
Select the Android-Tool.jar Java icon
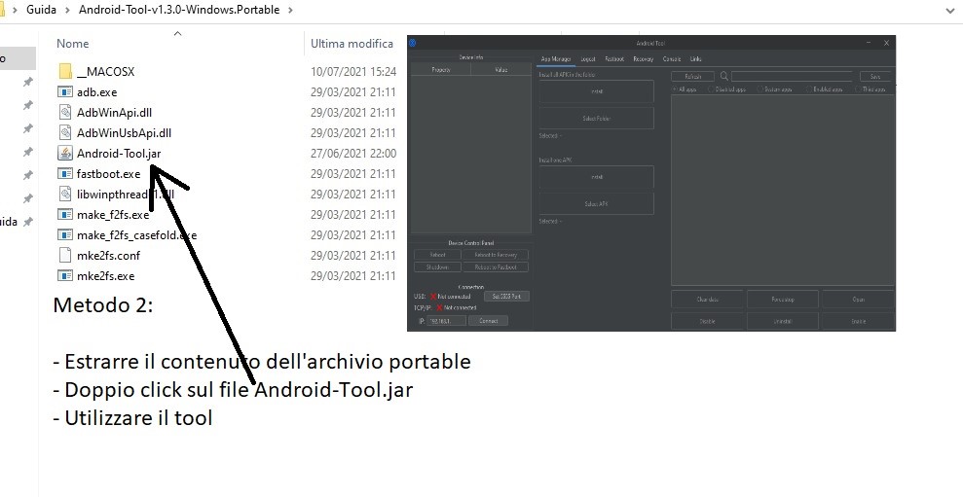[65, 154]
